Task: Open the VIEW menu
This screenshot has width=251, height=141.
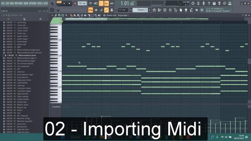Action: [x=26, y=4]
